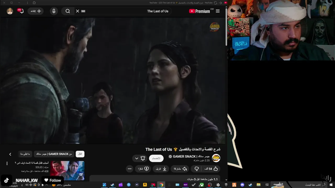This screenshot has width=335, height=188.
Task: Open the YouTube create video button
Action: point(36,11)
